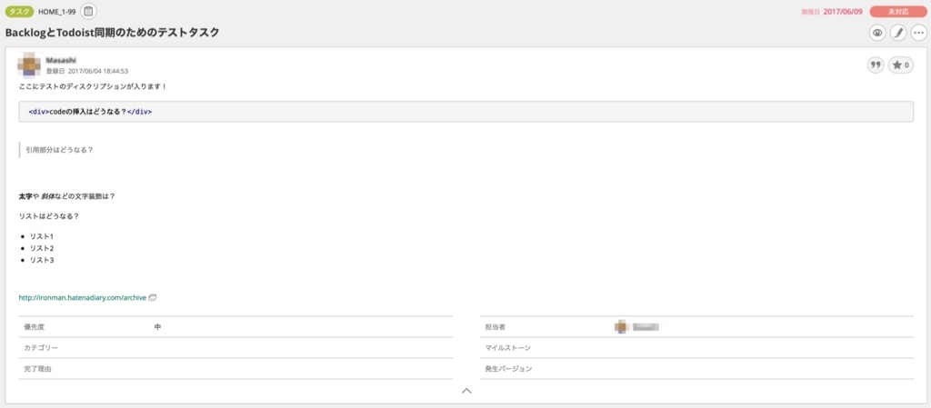Click the 完了理由 field label
931x408 pixels.
pyautogui.click(x=37, y=369)
